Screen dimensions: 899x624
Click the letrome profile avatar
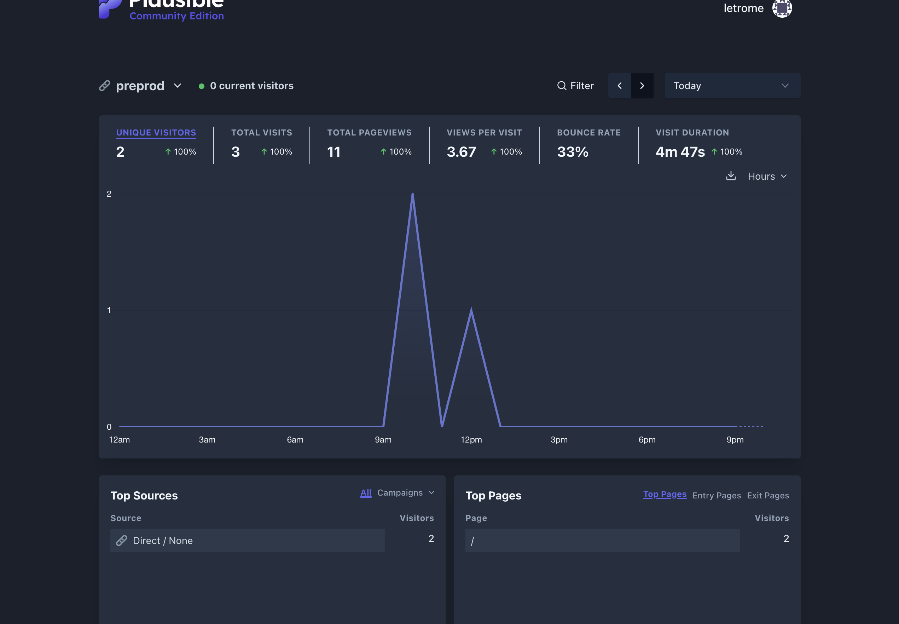[x=782, y=8]
